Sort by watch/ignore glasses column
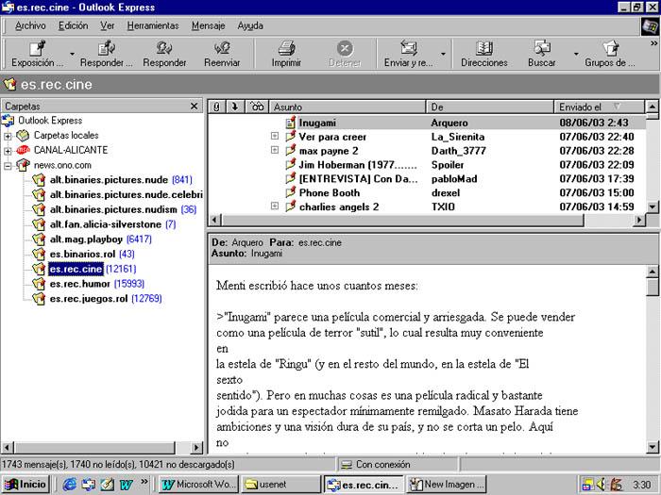The image size is (661, 495). pyautogui.click(x=257, y=107)
